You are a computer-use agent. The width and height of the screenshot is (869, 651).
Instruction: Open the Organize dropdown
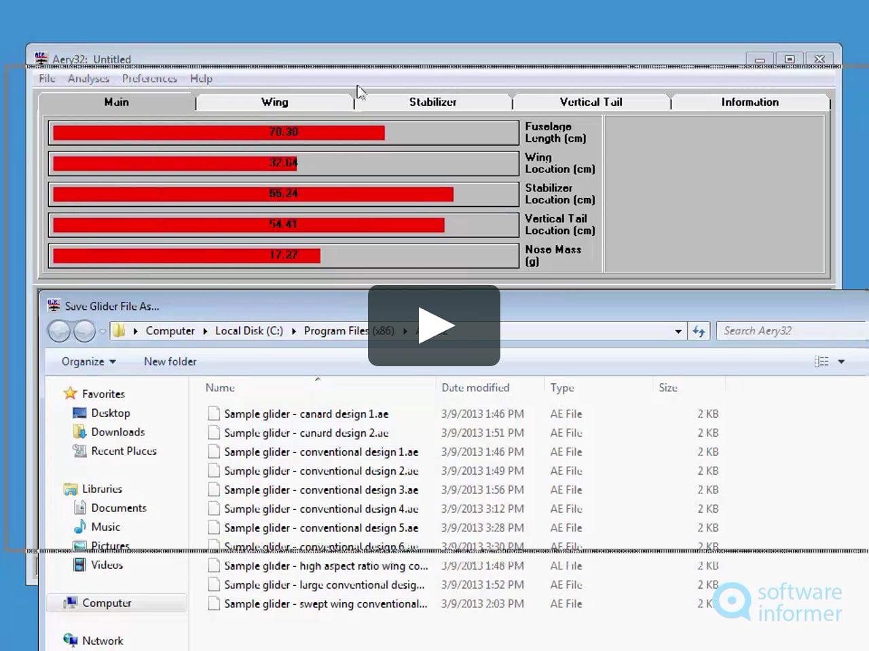[88, 361]
